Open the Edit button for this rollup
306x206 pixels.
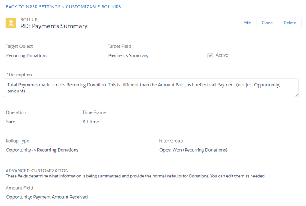(x=247, y=23)
